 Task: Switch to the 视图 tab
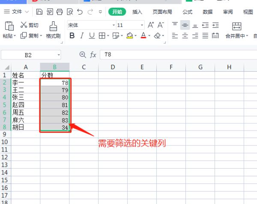point(248,12)
